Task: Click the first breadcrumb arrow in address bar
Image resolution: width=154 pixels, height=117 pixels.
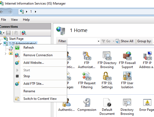Action: [27, 12]
